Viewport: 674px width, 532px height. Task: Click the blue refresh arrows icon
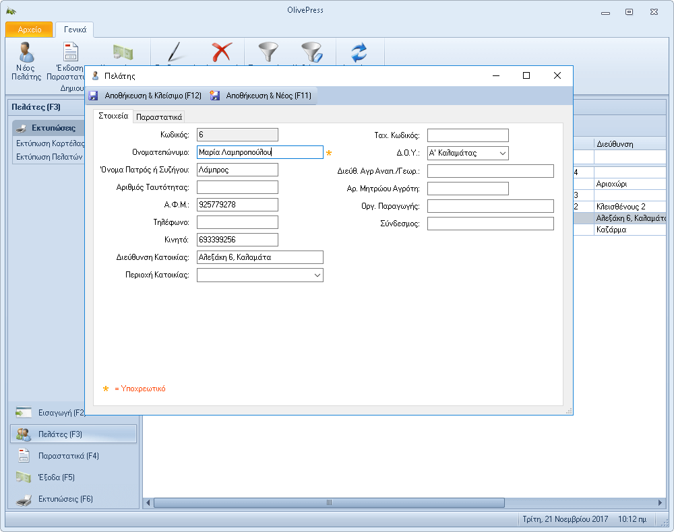[x=358, y=53]
